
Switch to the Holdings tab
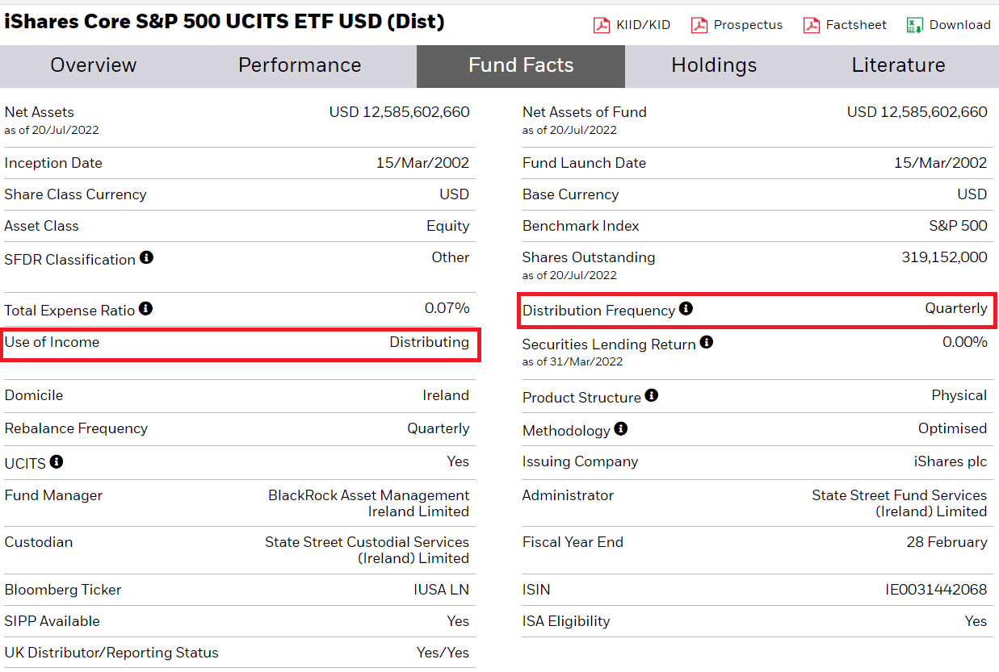click(x=714, y=65)
